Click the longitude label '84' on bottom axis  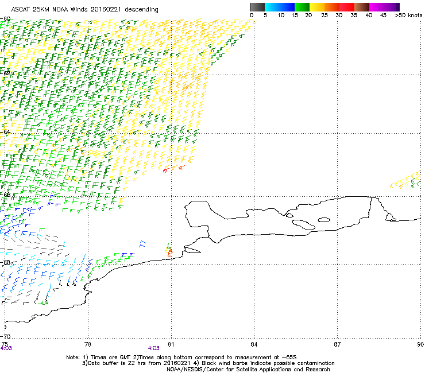pyautogui.click(x=254, y=344)
